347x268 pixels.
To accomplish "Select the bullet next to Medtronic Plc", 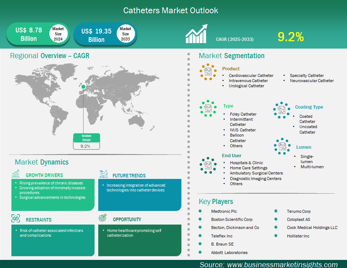I will [201, 211].
